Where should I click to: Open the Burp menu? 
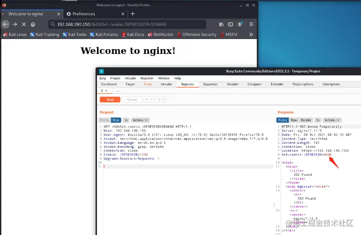tap(103, 78)
